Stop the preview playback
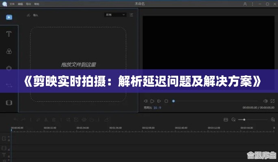The height and width of the screenshot is (162, 278). [x=166, y=101]
